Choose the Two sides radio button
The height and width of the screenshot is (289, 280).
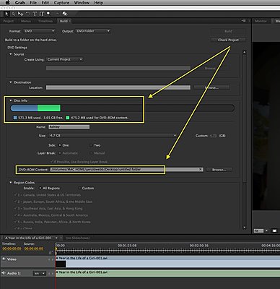[x=91, y=145]
